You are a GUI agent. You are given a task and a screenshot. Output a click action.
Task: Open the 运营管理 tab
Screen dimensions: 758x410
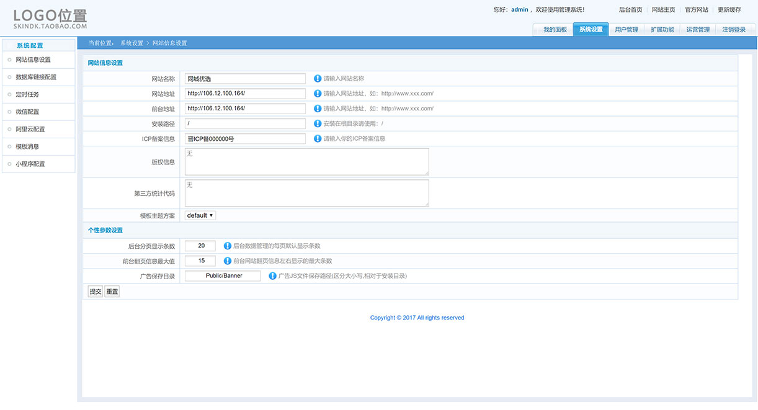coord(698,30)
